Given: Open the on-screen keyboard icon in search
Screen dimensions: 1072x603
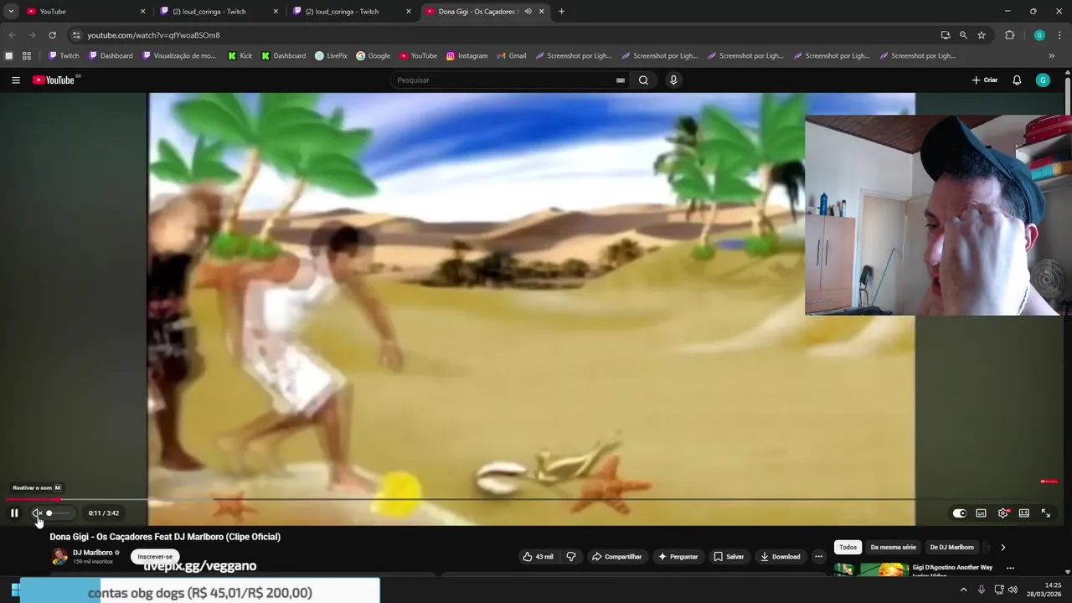Looking at the screenshot, I should [620, 80].
